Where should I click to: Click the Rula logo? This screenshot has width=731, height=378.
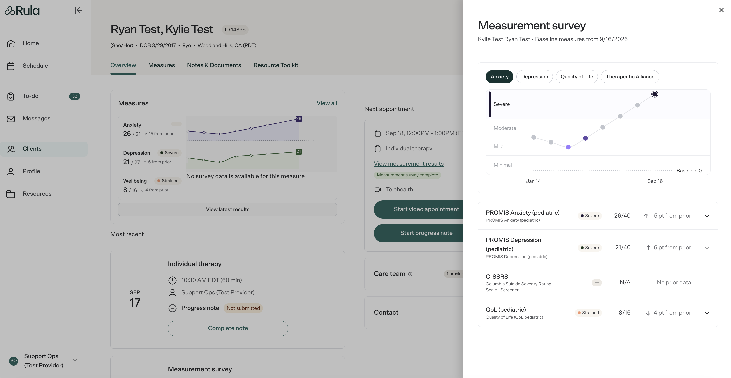(22, 11)
